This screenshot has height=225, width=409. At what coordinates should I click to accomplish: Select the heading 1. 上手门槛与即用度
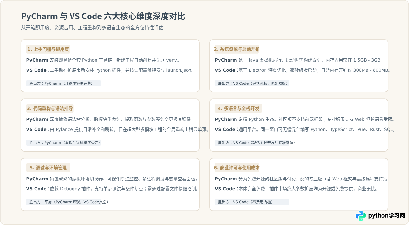(x=48, y=49)
